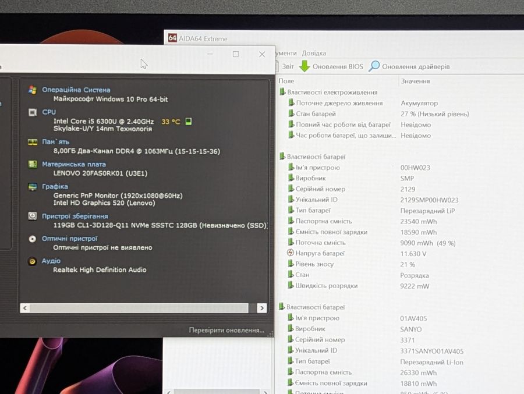The width and height of the screenshot is (524, 394).
Task: Click the voltage icon for Напруга батареї
Action: [x=291, y=253]
